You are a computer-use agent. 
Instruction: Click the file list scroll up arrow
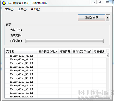click(x=108, y=51)
